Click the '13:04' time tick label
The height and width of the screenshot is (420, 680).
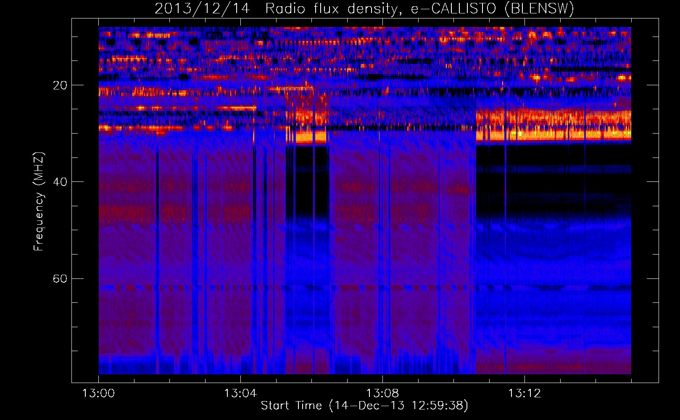click(x=240, y=394)
